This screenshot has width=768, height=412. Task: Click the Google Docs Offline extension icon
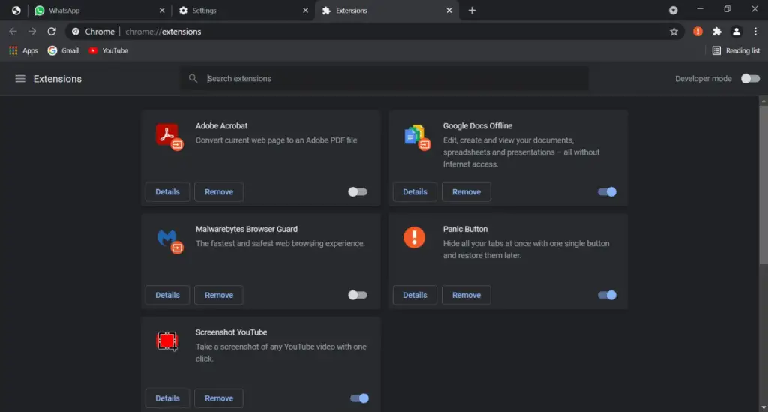(x=417, y=137)
